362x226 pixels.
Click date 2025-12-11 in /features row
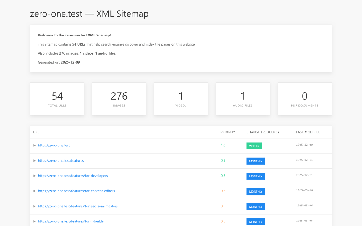304,160
